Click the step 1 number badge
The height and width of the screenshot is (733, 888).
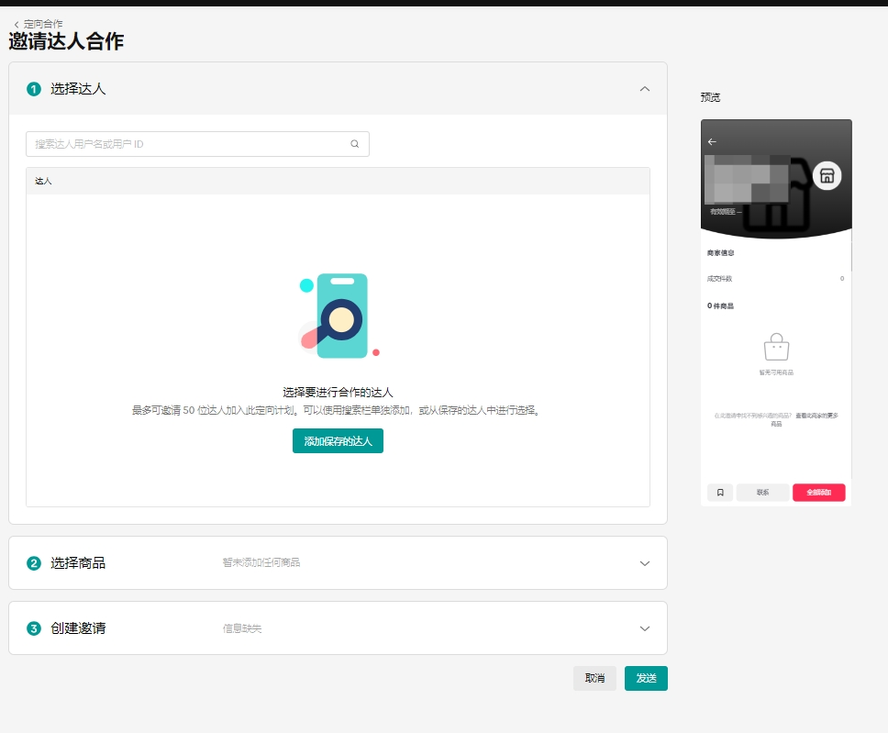(x=34, y=89)
